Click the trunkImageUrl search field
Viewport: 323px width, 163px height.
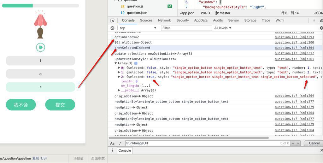(x=202, y=143)
